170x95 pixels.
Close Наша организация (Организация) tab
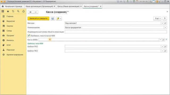pyautogui.click(x=54, y=6)
